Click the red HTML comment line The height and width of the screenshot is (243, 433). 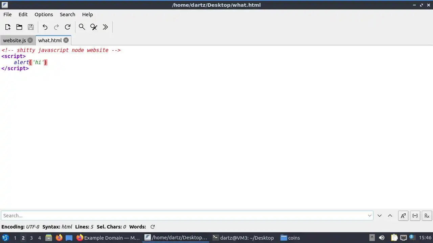click(x=61, y=50)
